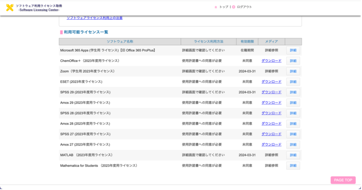Click 詳細参照 in Mathematica row
Screen dimensions: 362x190
pos(271,166)
